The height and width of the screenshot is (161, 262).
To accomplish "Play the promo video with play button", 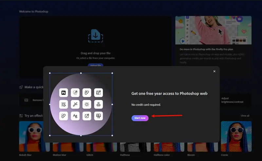I will coord(183,41).
